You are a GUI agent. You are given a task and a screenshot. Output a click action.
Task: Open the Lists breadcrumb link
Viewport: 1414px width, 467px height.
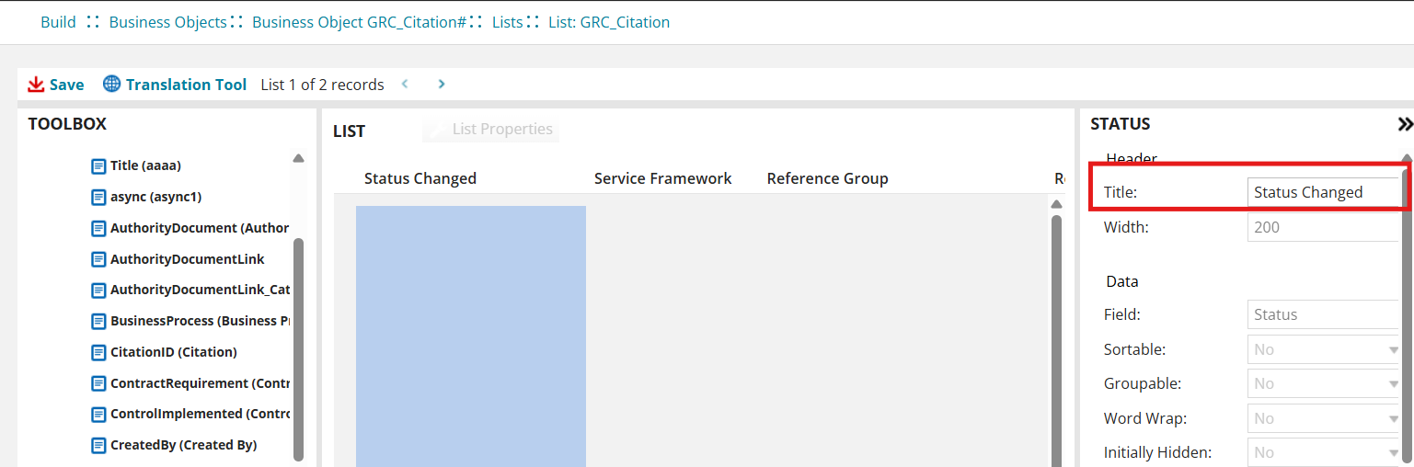point(507,22)
